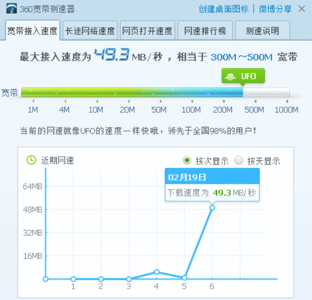The width and height of the screenshot is (312, 300).
Task: Click the 02月19日 tooltip header
Action: (x=212, y=176)
